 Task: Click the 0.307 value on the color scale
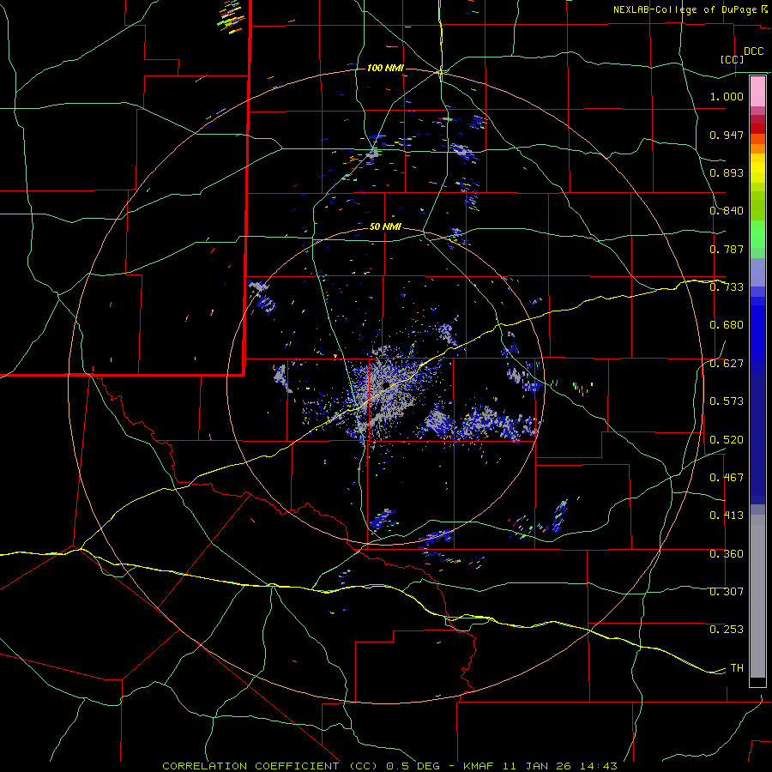coord(727,591)
